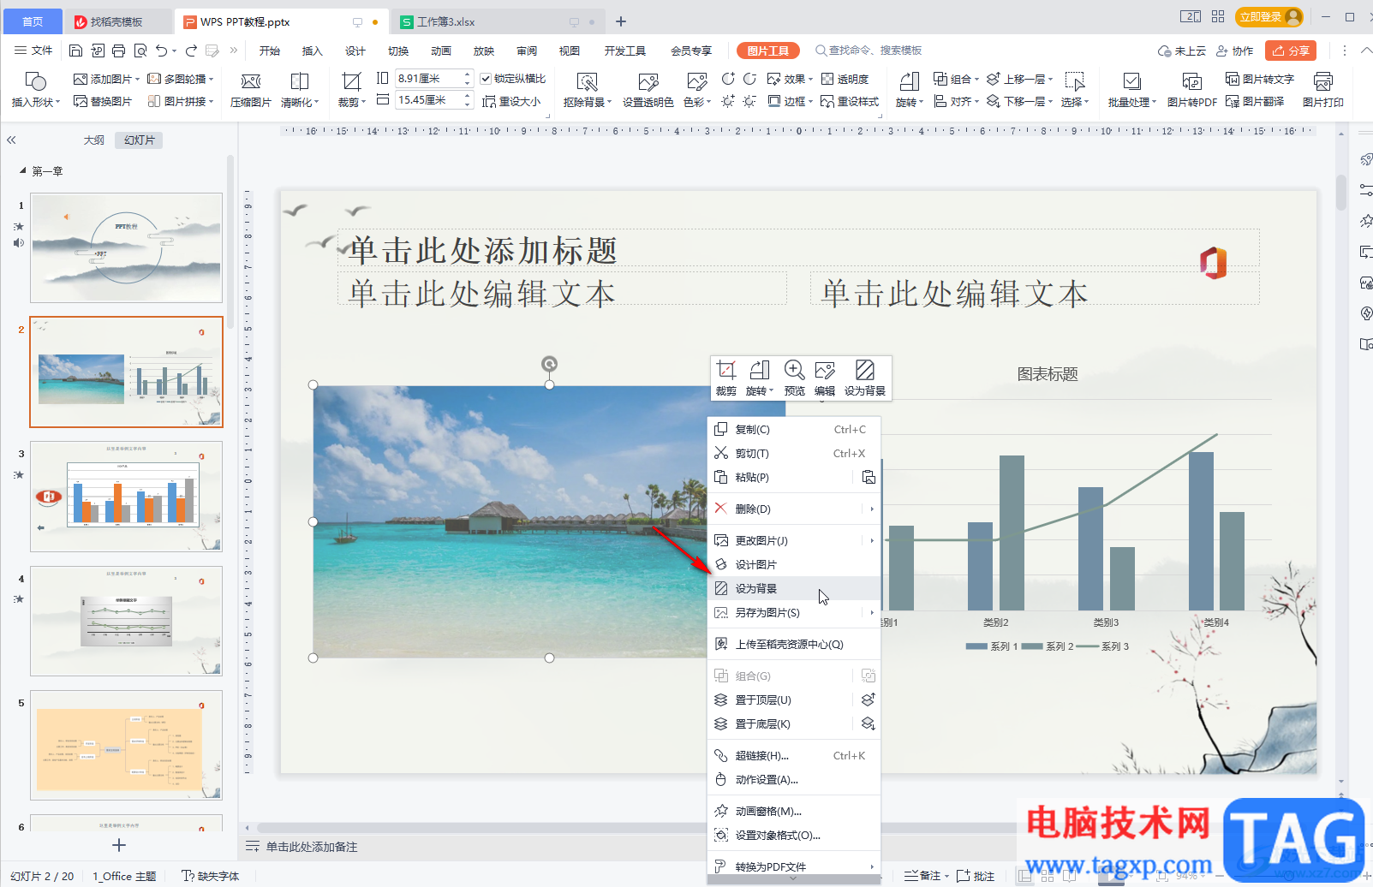Click the Login (立即登录) button
Image resolution: width=1373 pixels, height=887 pixels.
(x=1269, y=17)
